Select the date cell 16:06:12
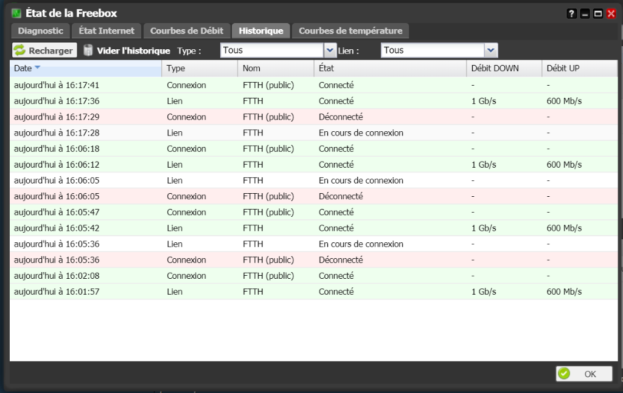The height and width of the screenshot is (393, 623). coord(57,165)
